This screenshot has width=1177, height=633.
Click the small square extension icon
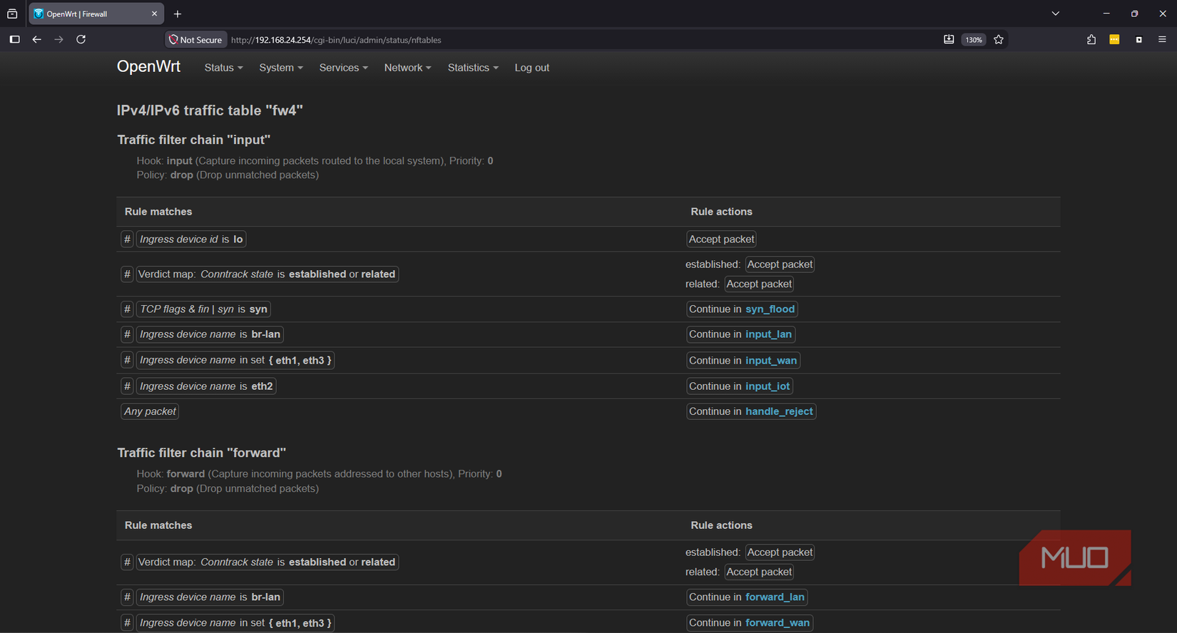click(x=1138, y=40)
